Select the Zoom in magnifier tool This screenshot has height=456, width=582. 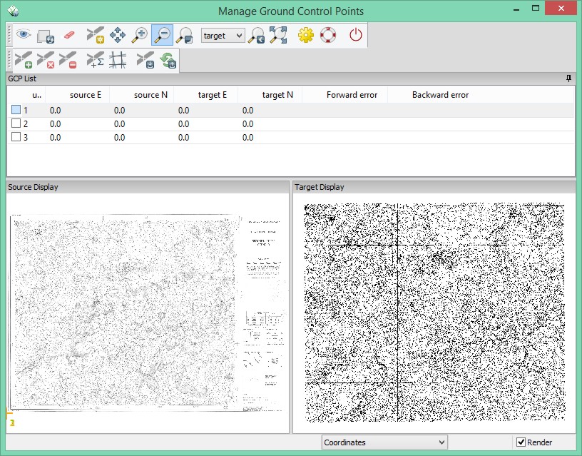pyautogui.click(x=140, y=35)
